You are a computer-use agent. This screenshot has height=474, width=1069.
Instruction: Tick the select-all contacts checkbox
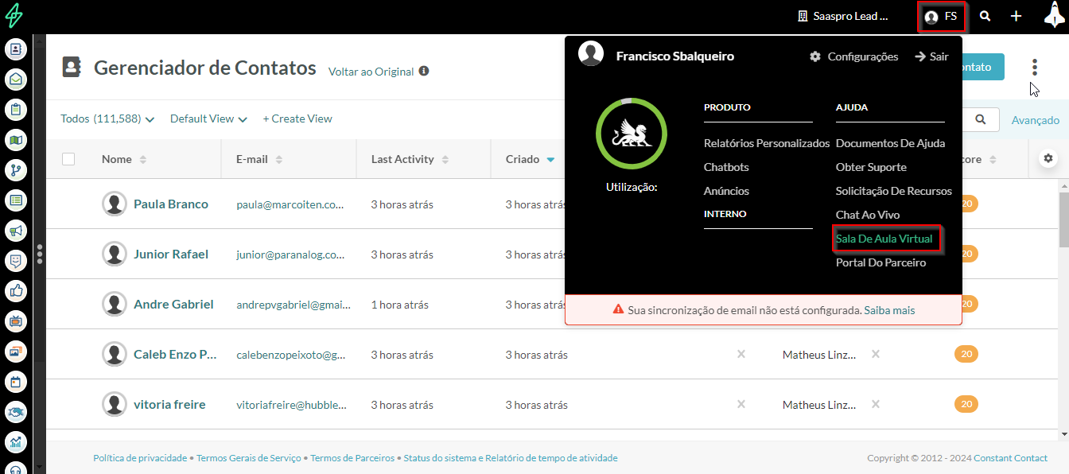tap(68, 159)
